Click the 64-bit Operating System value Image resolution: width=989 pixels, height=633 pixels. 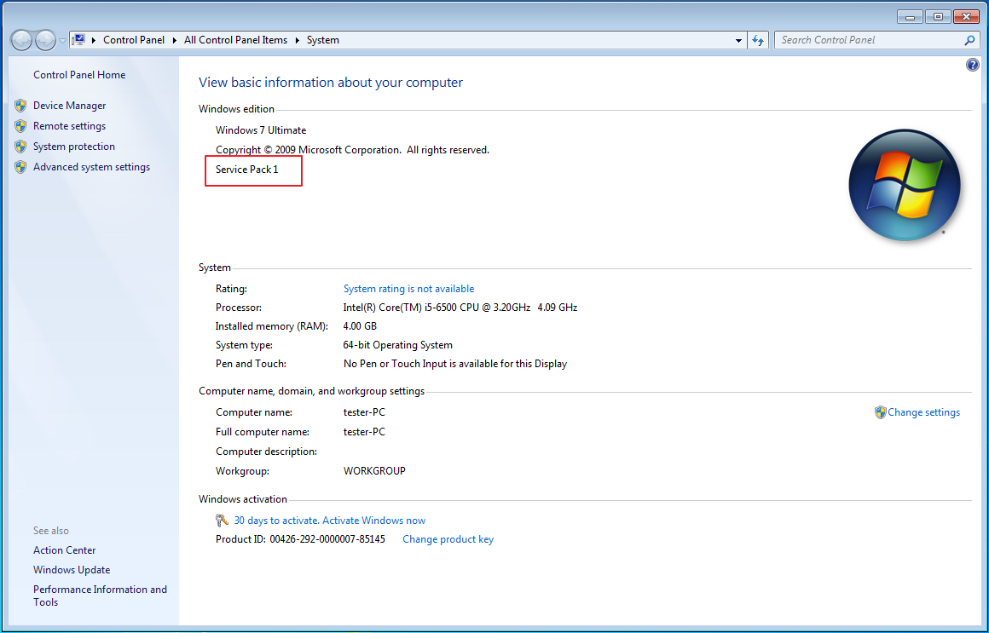click(x=397, y=345)
